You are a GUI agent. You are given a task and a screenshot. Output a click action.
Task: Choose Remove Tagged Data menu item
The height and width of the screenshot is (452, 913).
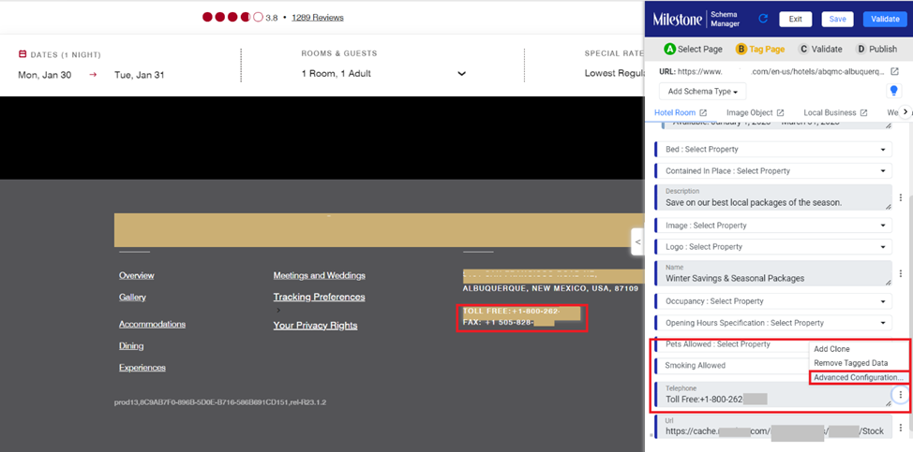(851, 363)
